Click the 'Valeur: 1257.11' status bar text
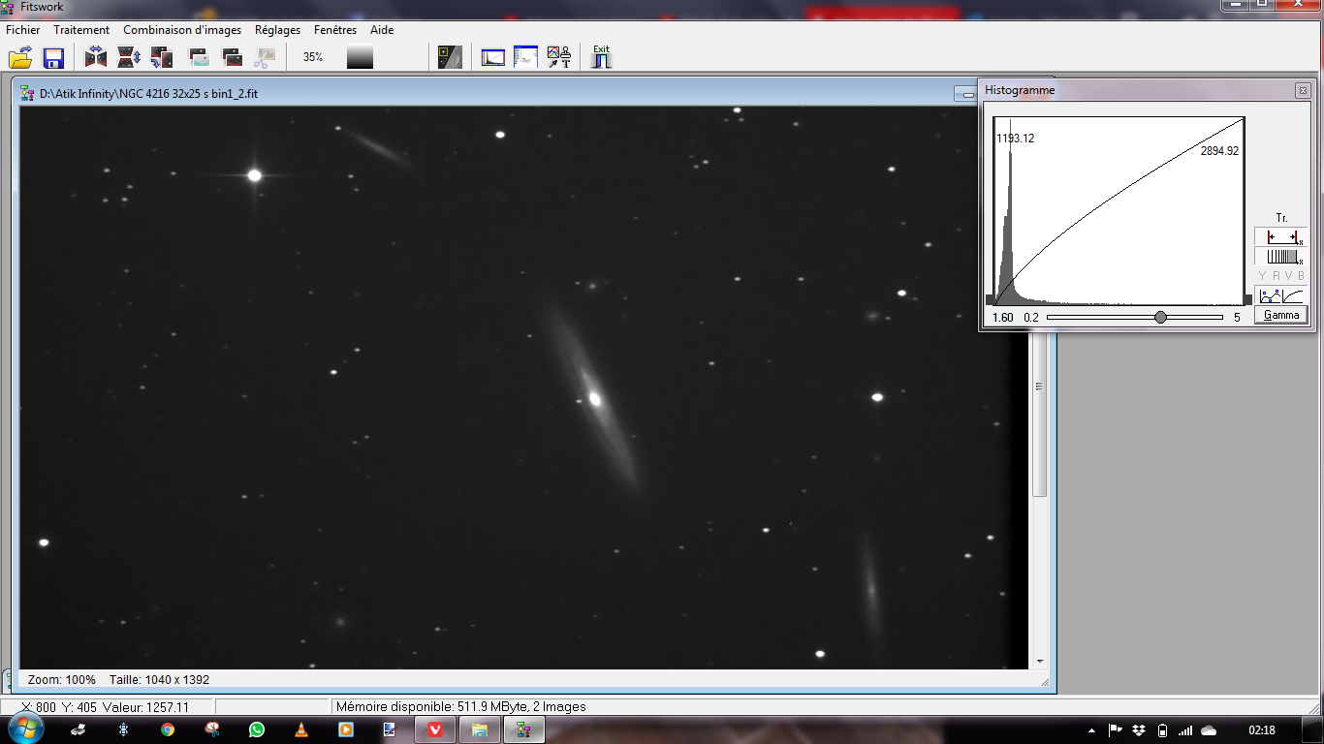 coord(145,707)
